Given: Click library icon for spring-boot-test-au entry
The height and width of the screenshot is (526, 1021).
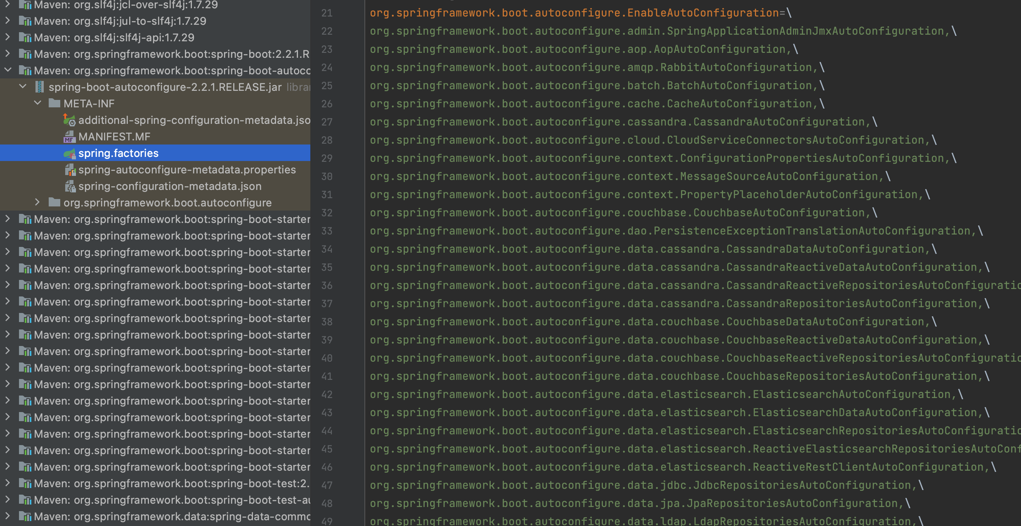Looking at the screenshot, I should click(x=25, y=500).
